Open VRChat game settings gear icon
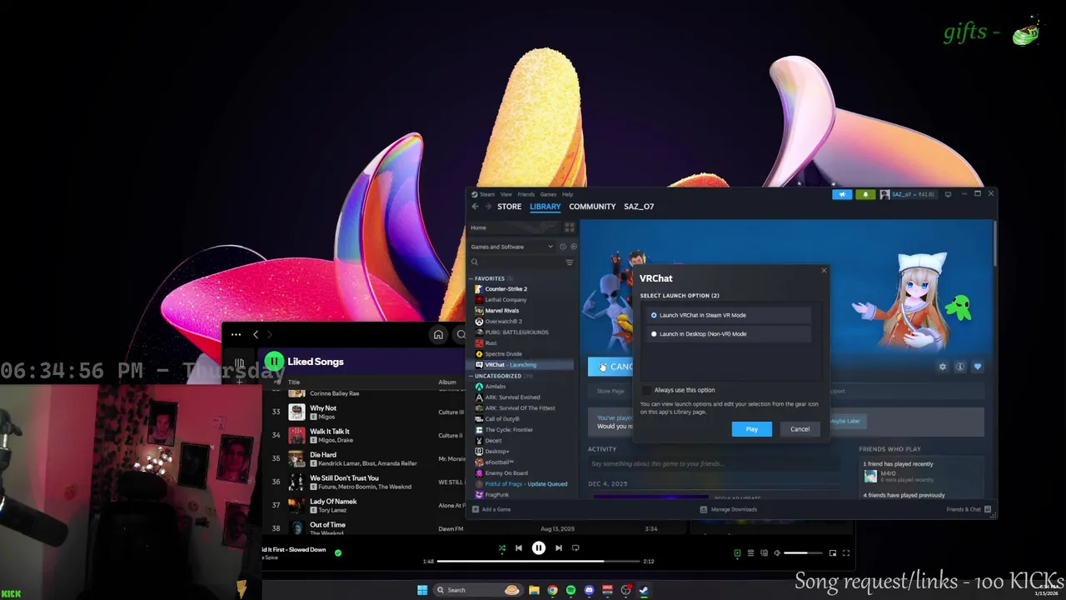The height and width of the screenshot is (600, 1066). [x=943, y=367]
